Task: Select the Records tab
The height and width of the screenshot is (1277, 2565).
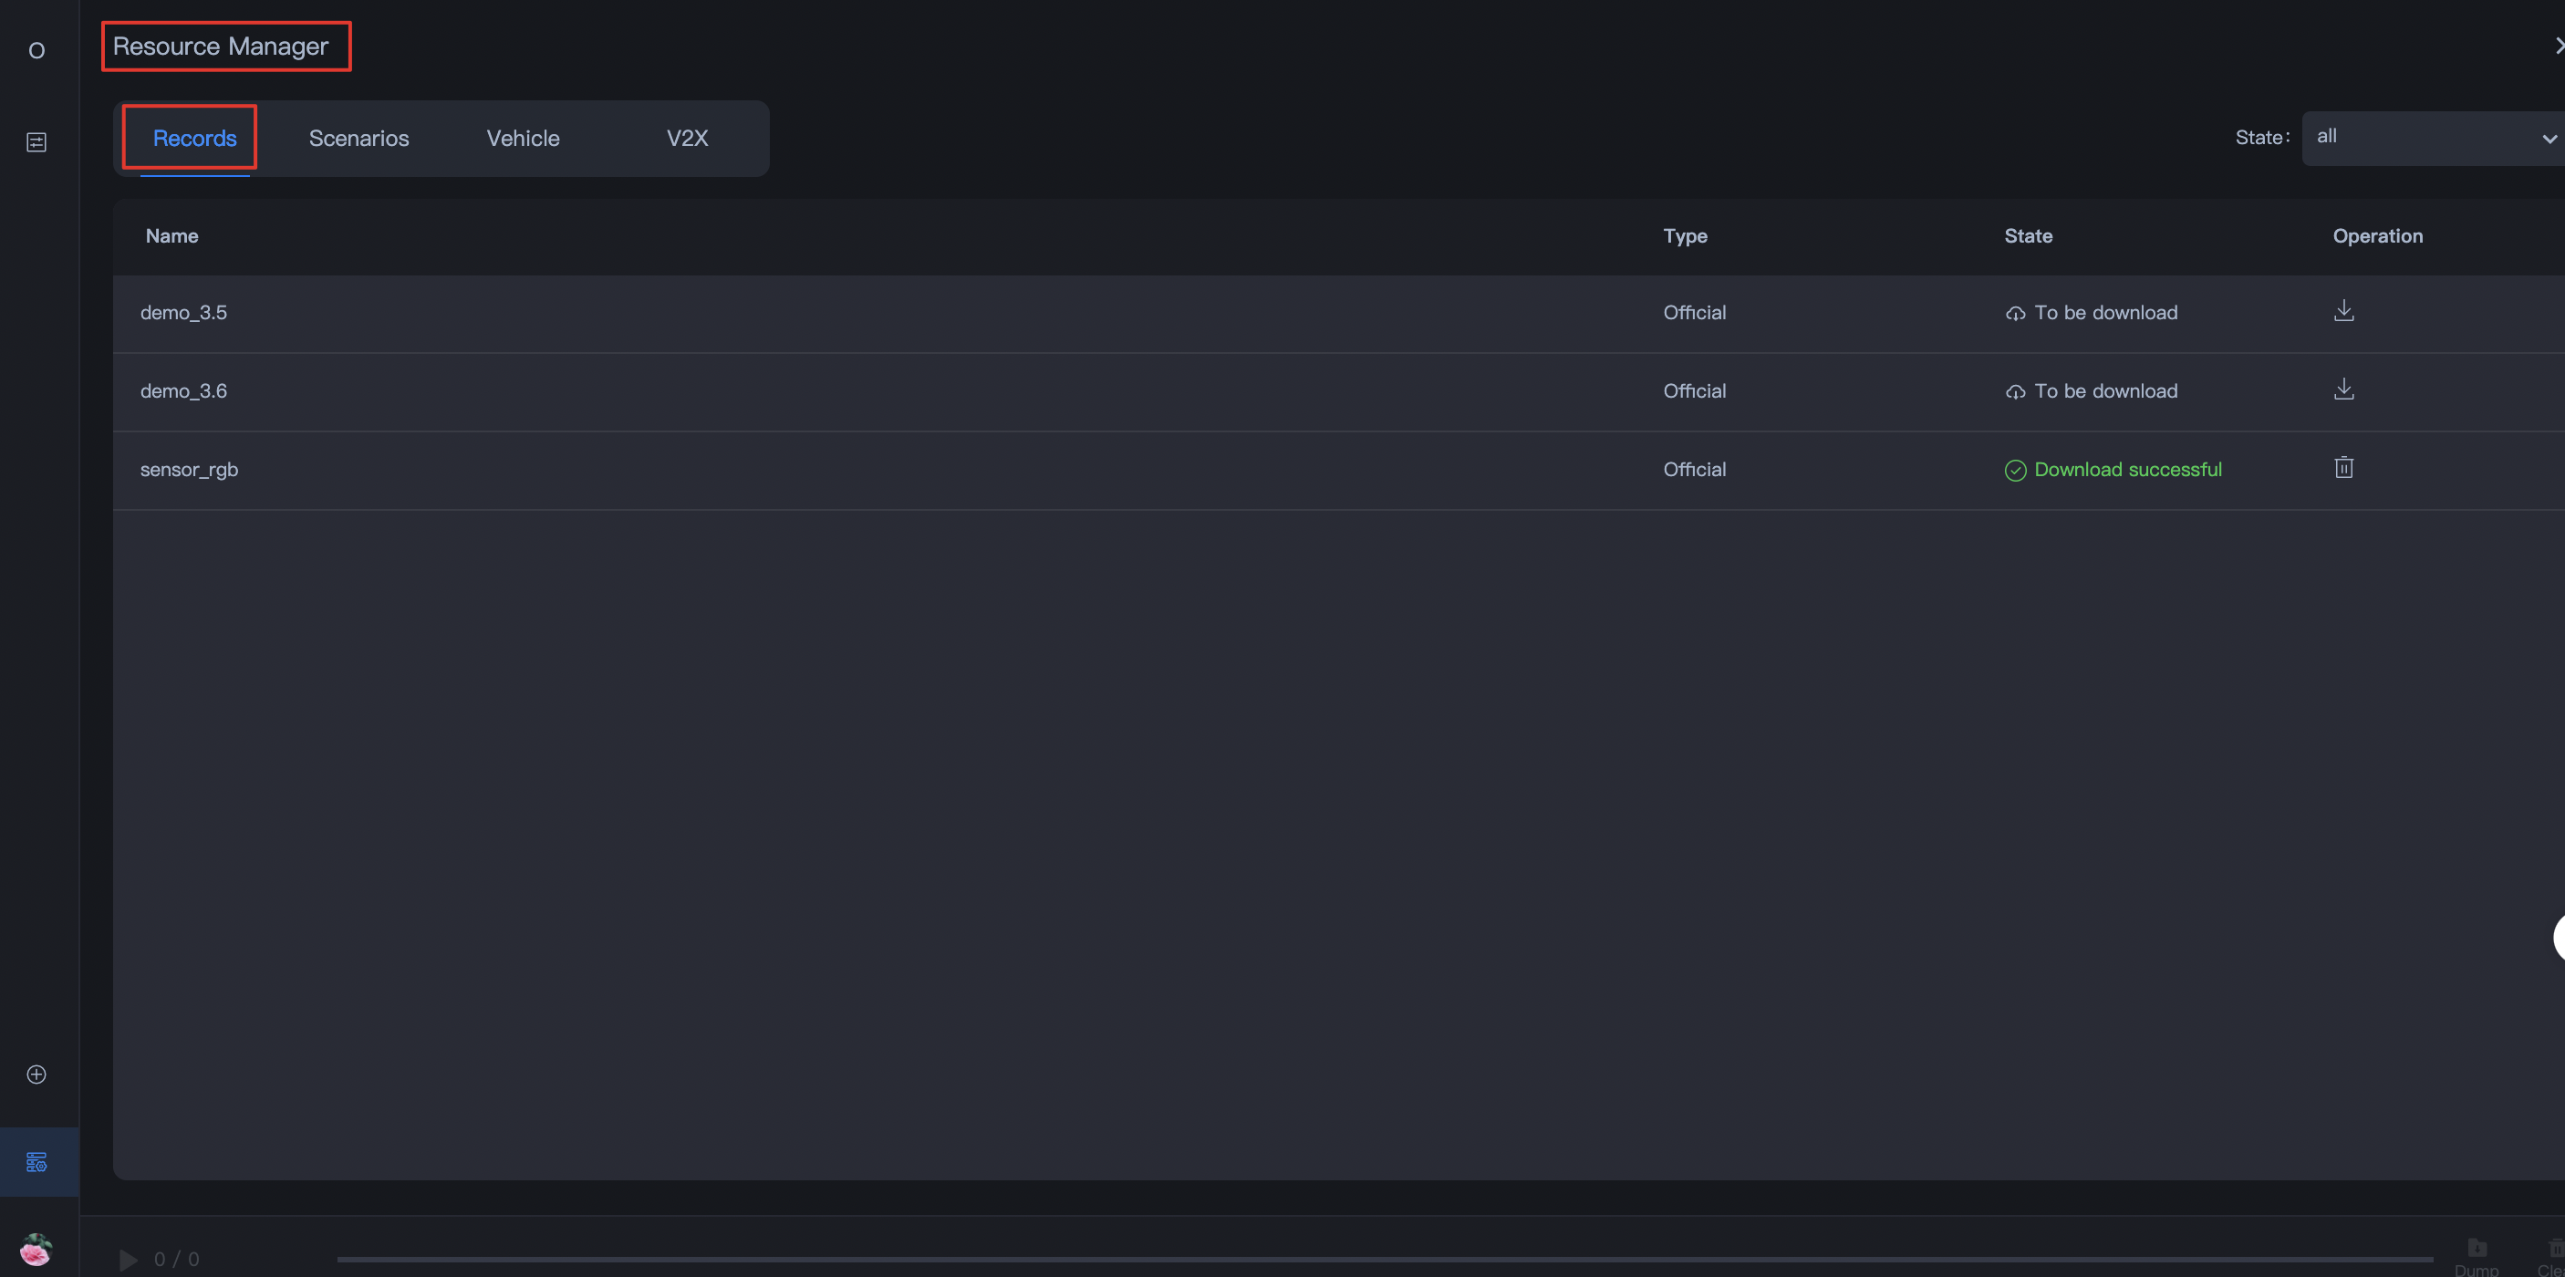Action: click(195, 139)
